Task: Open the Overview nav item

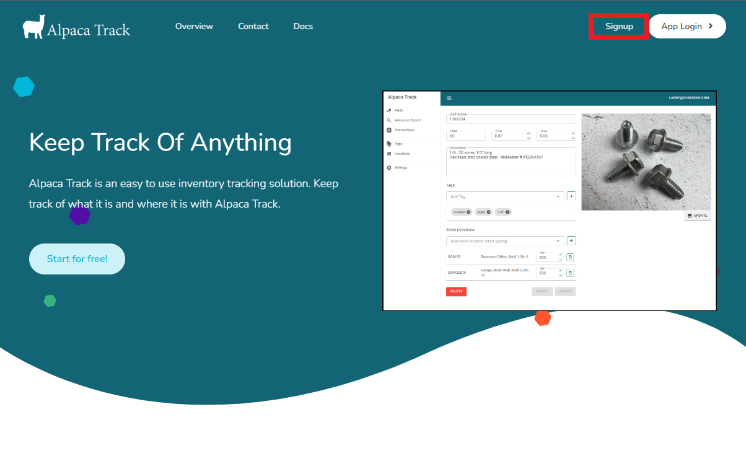Action: point(194,27)
